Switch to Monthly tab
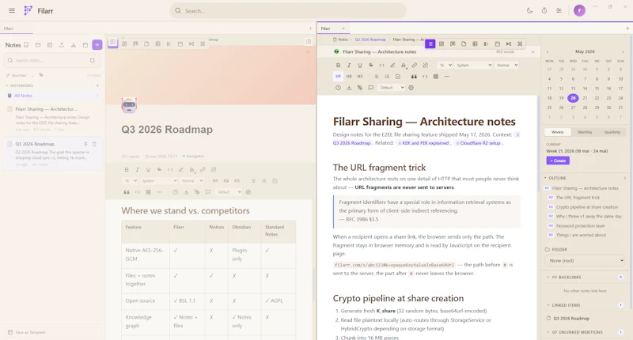The width and height of the screenshot is (633, 340). point(585,132)
